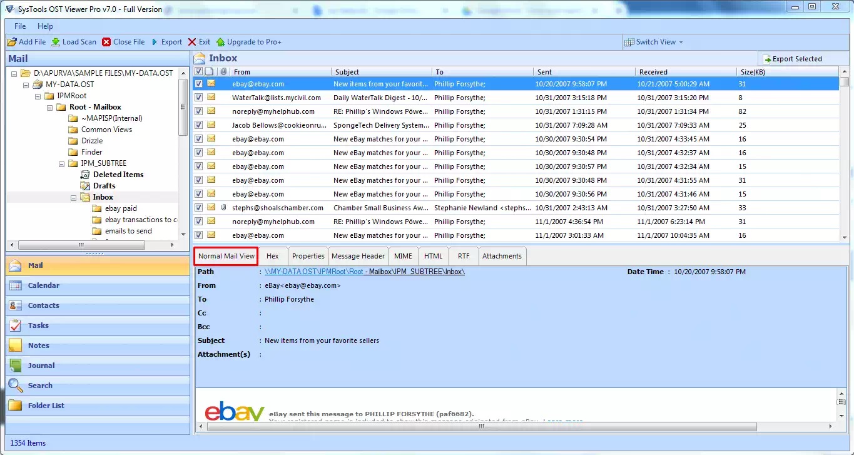Viewport: 854px width, 455px height.
Task: Collapse the D:\APURVA\SAMPLE FILES tree node
Action: point(14,73)
